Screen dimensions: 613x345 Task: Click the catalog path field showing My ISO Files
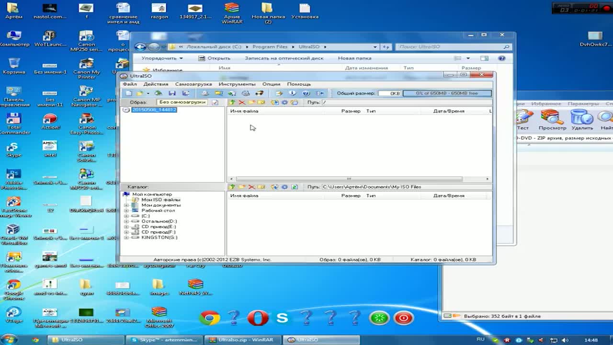(406, 187)
